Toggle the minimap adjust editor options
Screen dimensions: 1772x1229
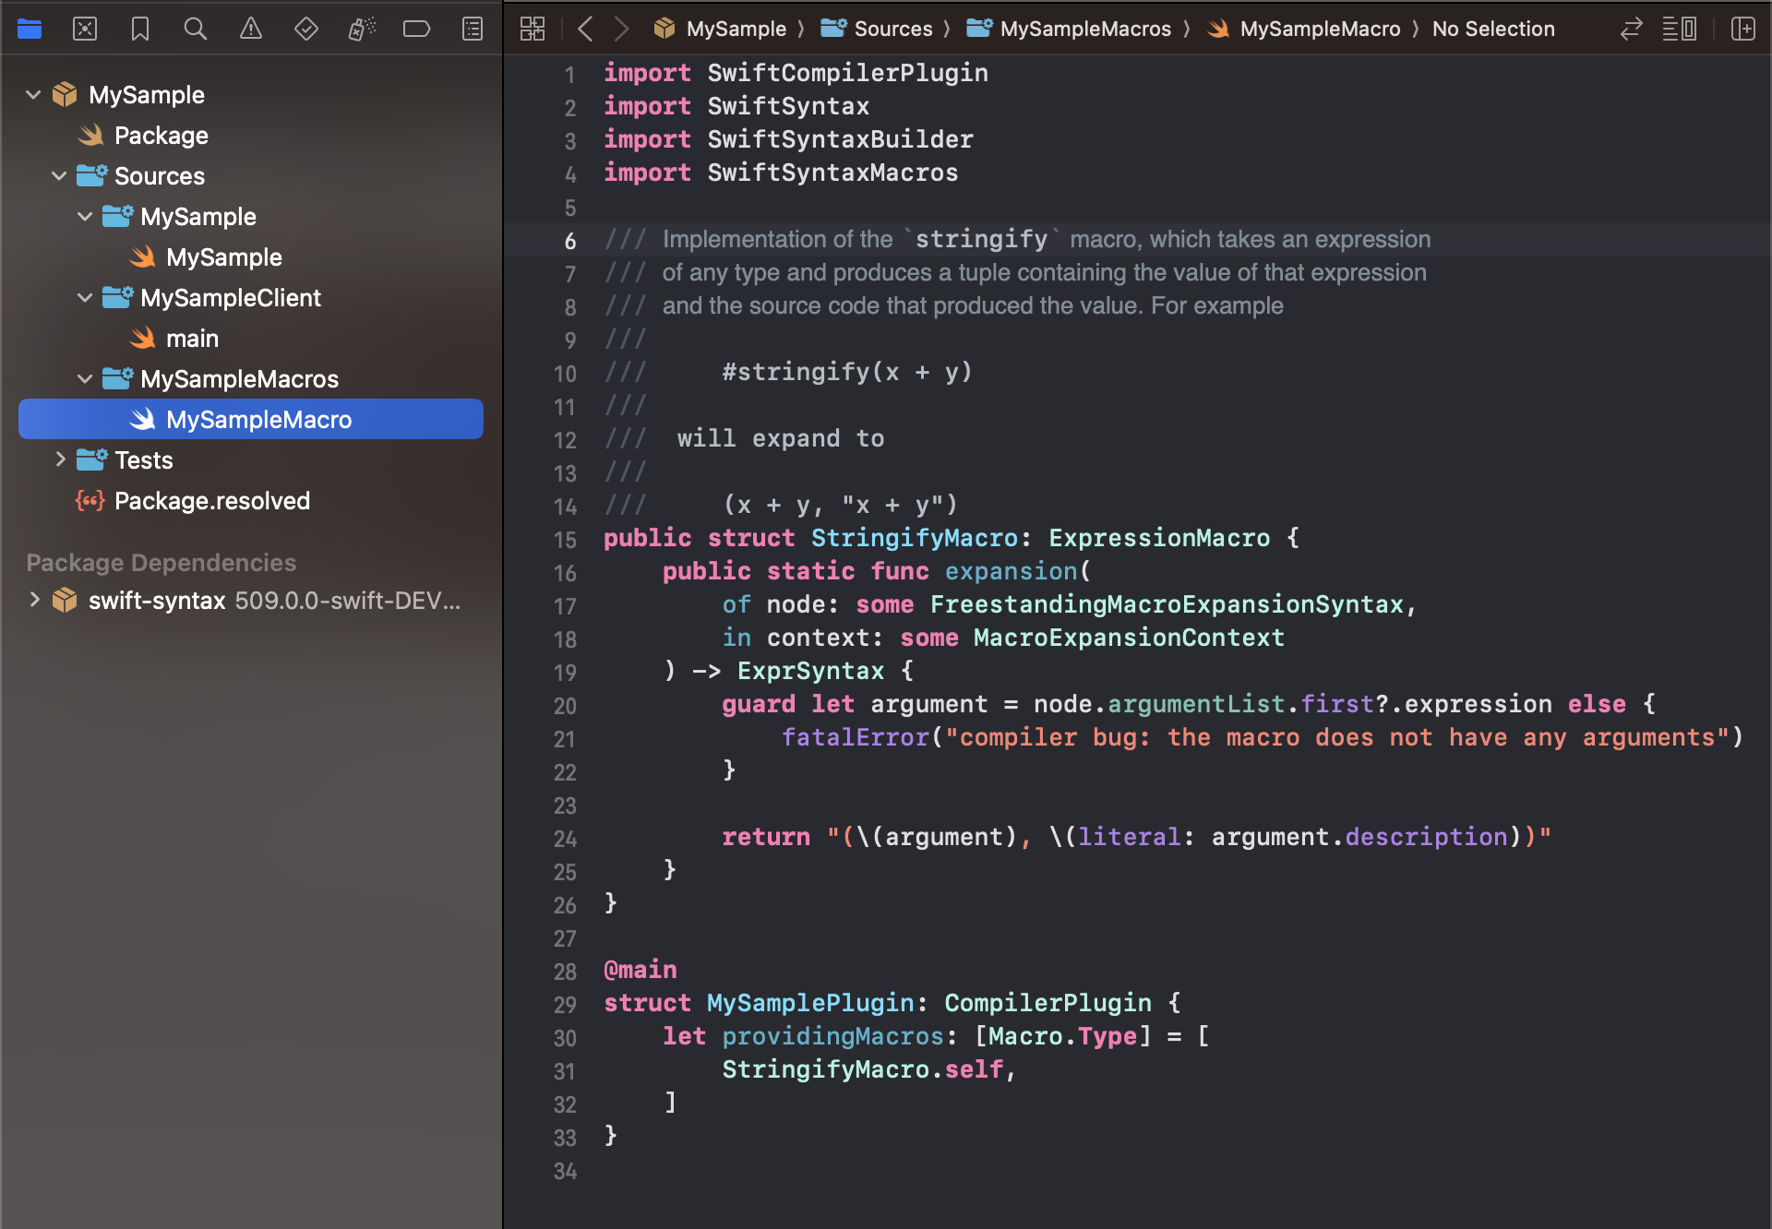pos(1679,29)
